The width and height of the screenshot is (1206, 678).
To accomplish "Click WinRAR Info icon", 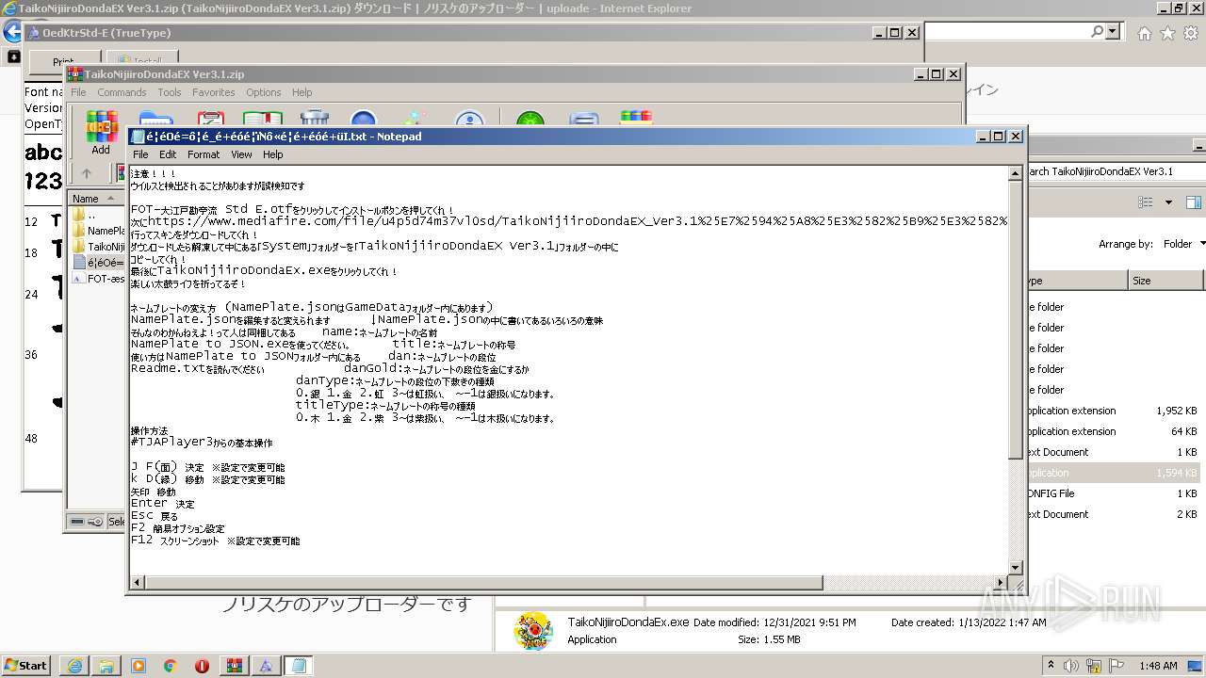I will 468,120.
